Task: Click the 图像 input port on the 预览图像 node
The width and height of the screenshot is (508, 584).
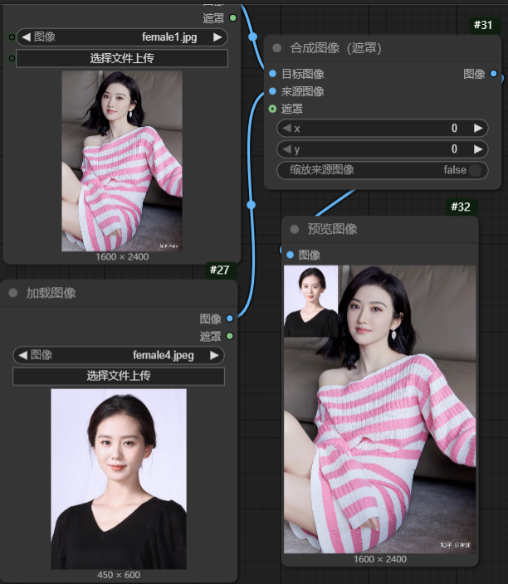Action: point(289,255)
